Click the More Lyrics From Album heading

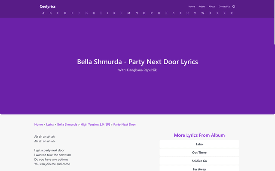(x=199, y=135)
